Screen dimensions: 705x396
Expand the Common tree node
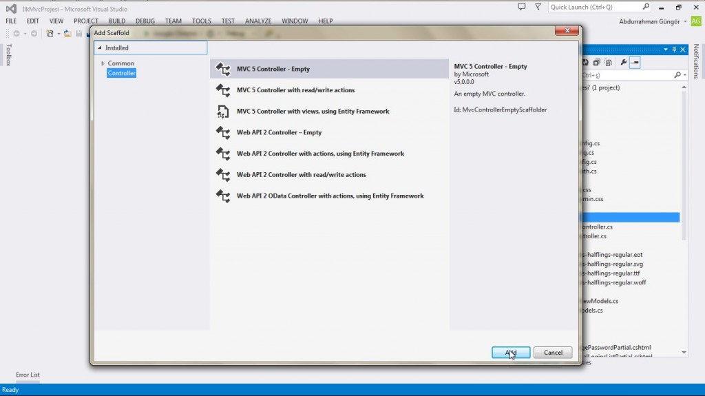(x=103, y=63)
